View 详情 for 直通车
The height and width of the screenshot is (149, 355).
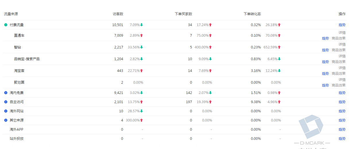[x=342, y=33]
